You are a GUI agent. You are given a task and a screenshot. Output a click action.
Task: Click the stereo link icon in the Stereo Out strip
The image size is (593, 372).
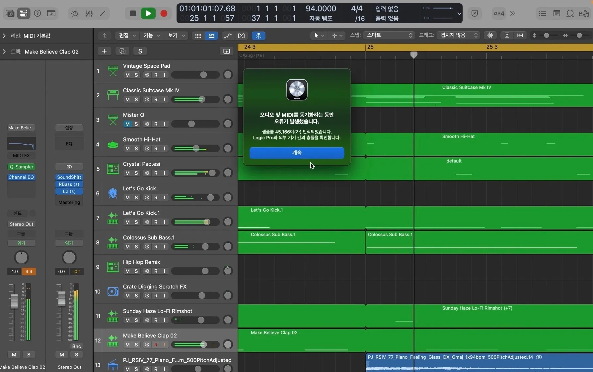[x=69, y=167]
